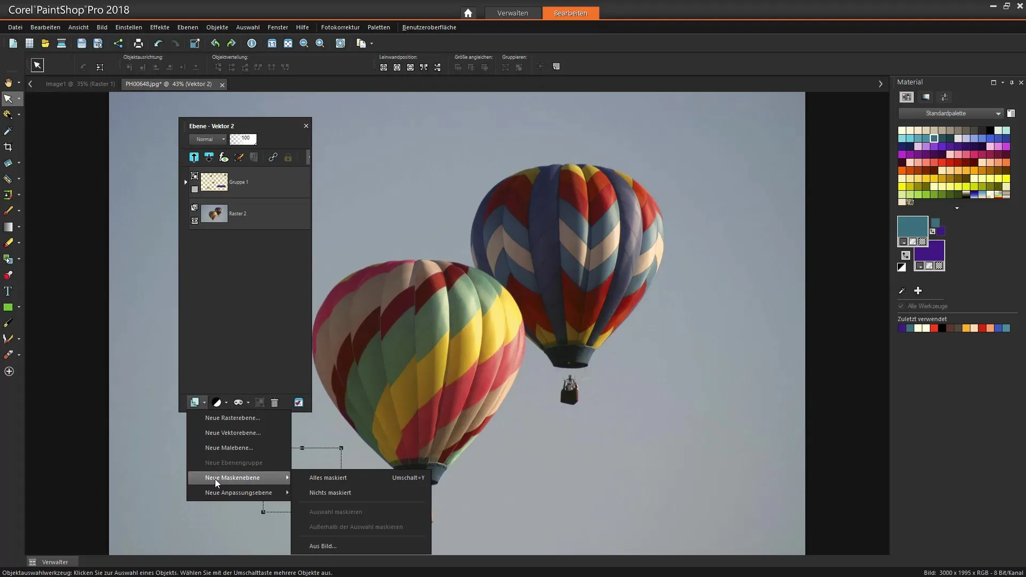1026x577 pixels.
Task: Click the layer link chain icon
Action: point(273,158)
